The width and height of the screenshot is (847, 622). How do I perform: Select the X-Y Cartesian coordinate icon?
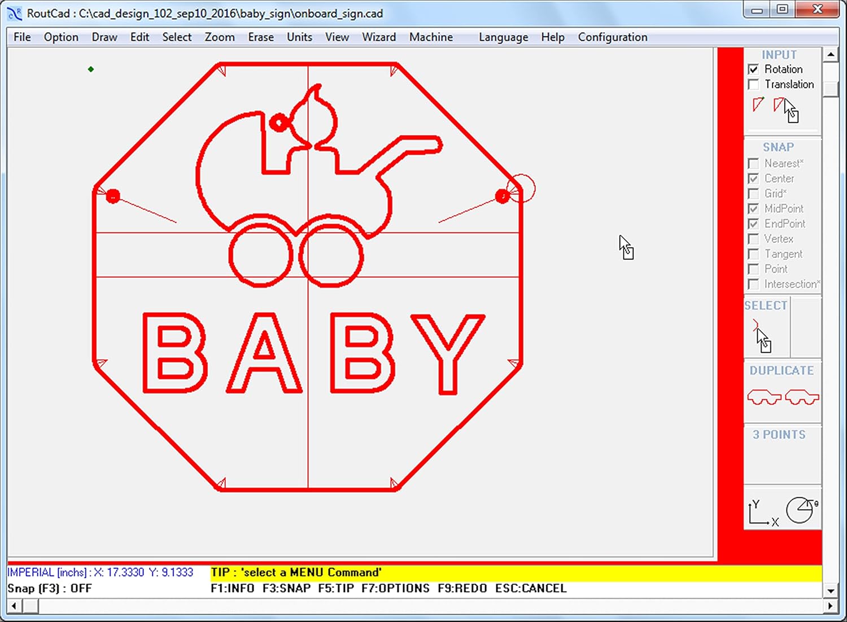[x=763, y=513]
